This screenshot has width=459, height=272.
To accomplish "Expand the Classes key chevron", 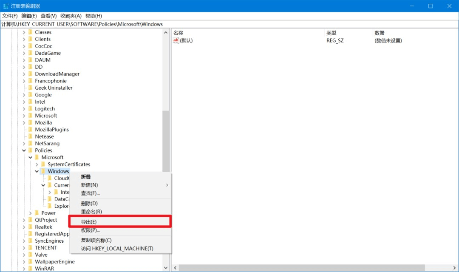I will (24, 32).
